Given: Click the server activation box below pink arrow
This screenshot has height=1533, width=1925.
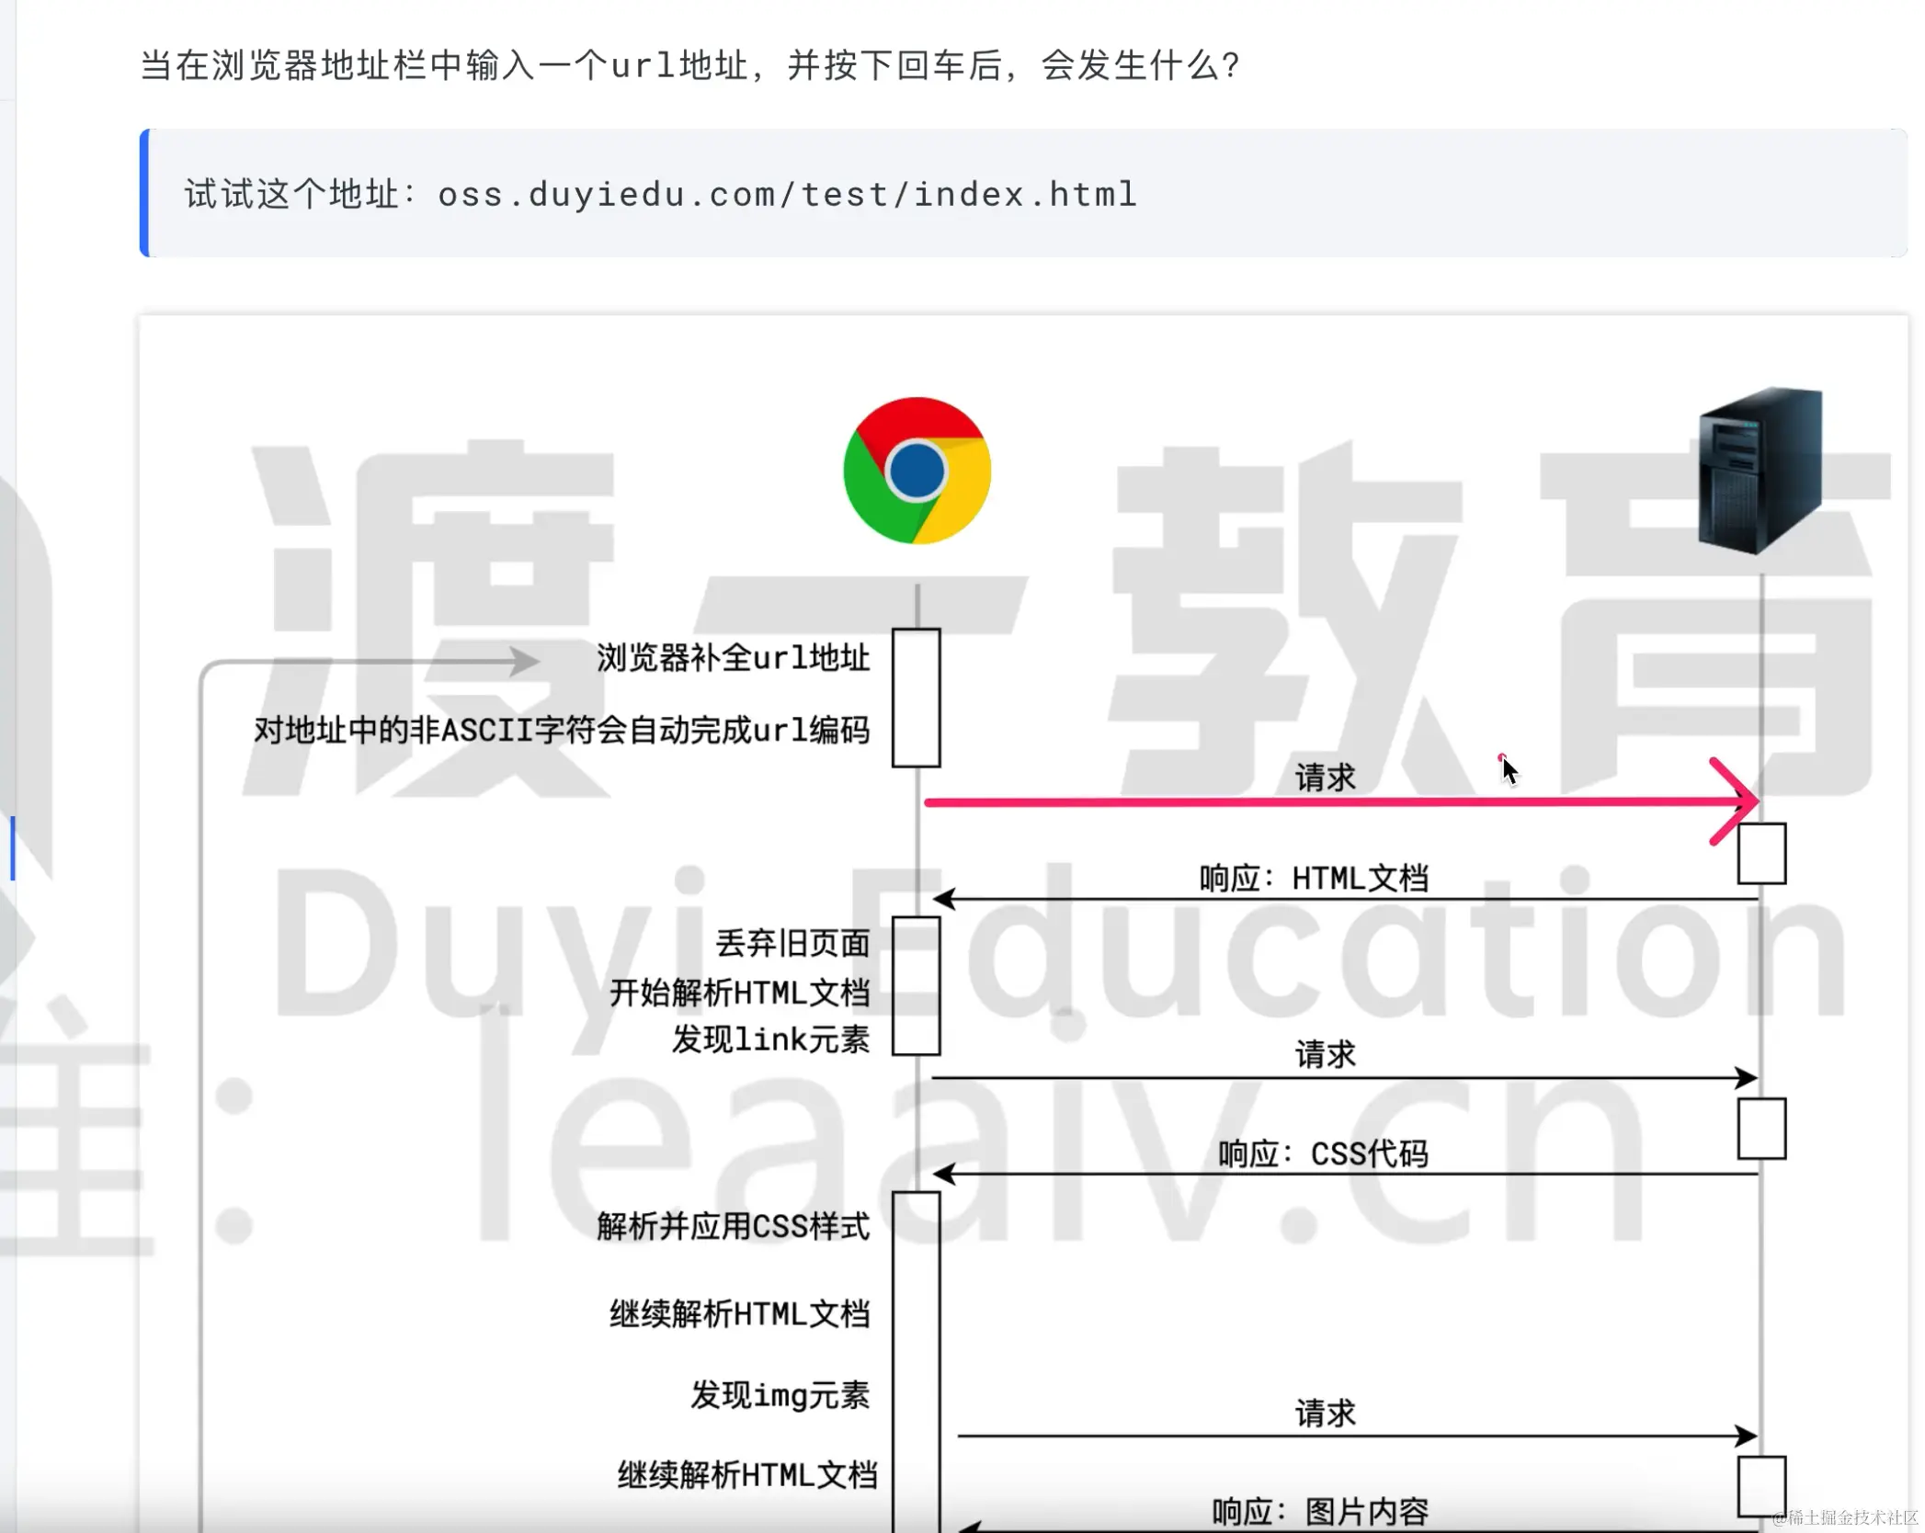Looking at the screenshot, I should (x=1761, y=854).
